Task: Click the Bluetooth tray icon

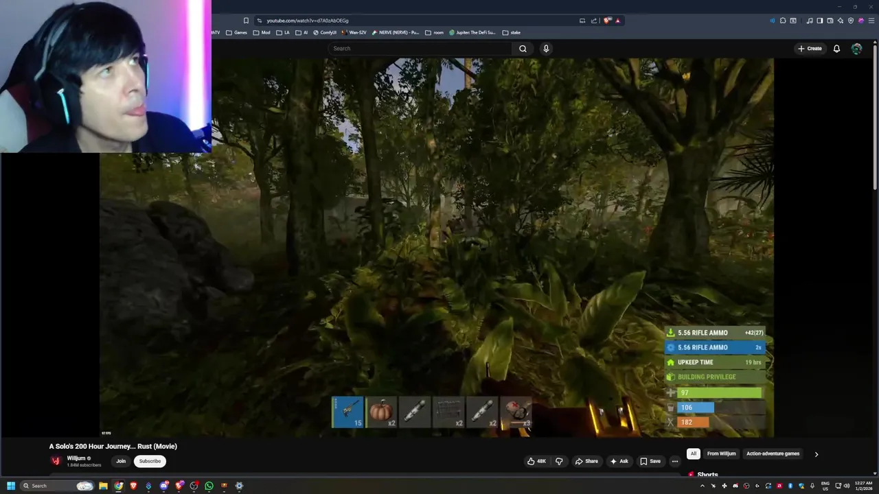Action: [790, 486]
